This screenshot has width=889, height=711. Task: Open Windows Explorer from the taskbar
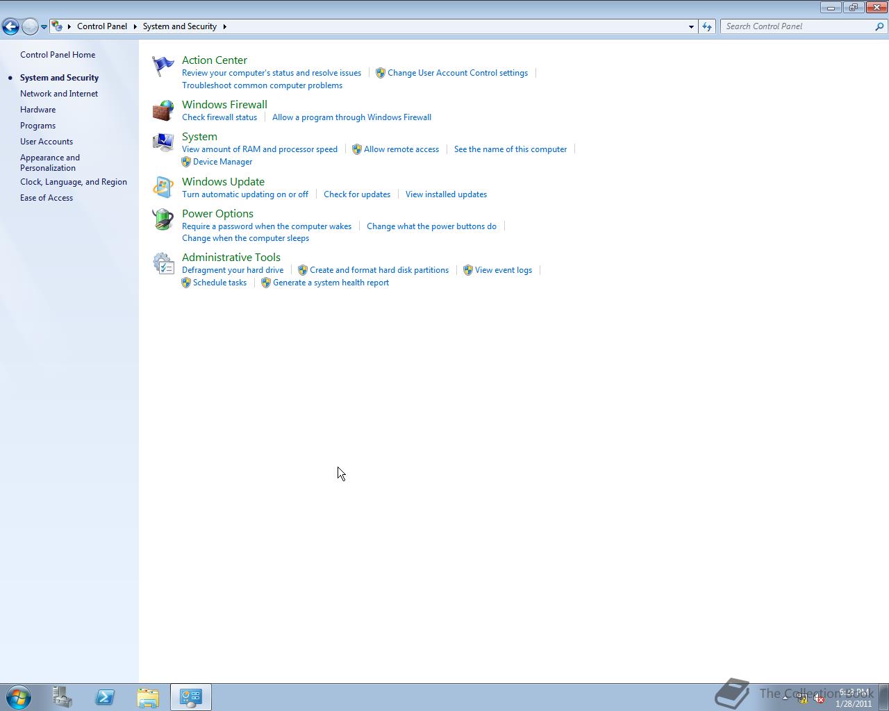pyautogui.click(x=148, y=697)
